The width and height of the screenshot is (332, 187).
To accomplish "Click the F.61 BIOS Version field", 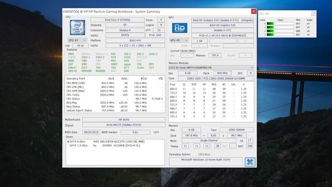I will pos(135,132).
